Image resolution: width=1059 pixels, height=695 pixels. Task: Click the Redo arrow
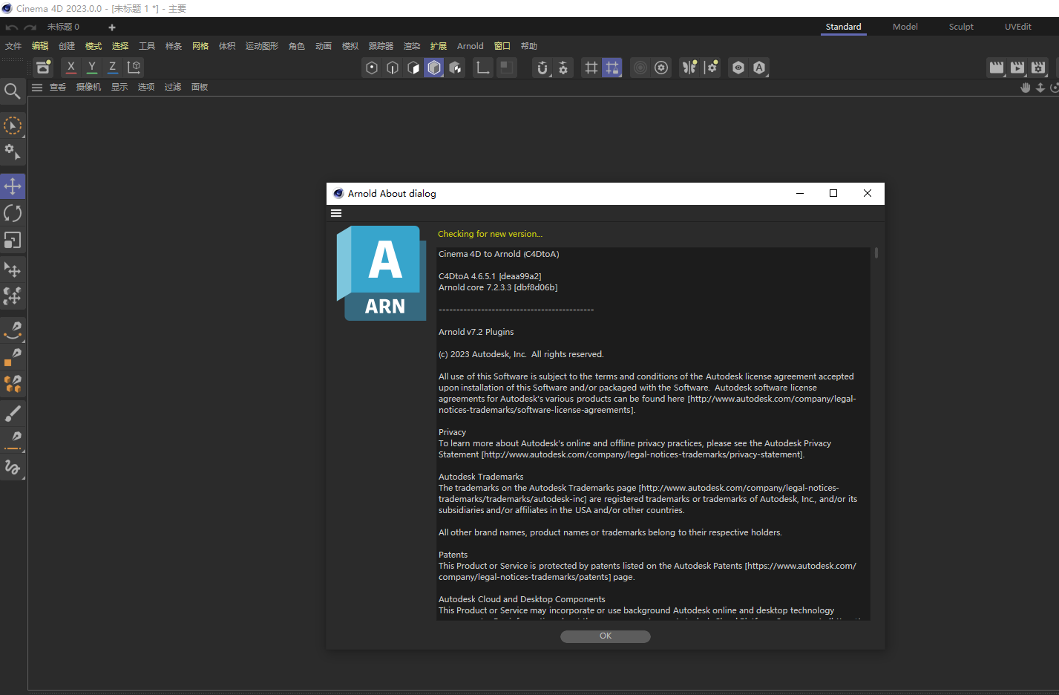pos(30,27)
